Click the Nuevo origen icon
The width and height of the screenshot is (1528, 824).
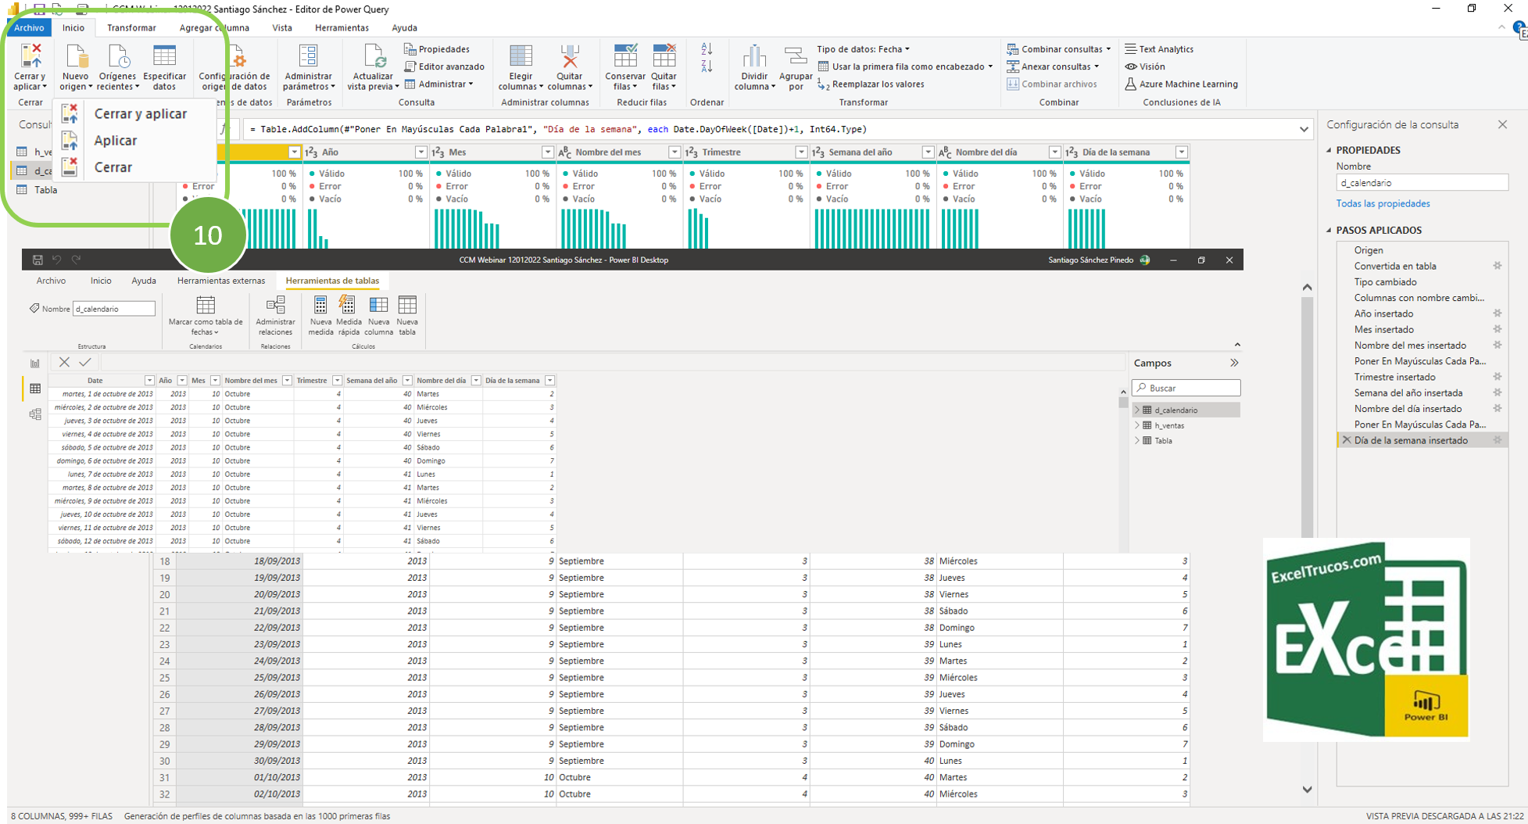point(76,58)
